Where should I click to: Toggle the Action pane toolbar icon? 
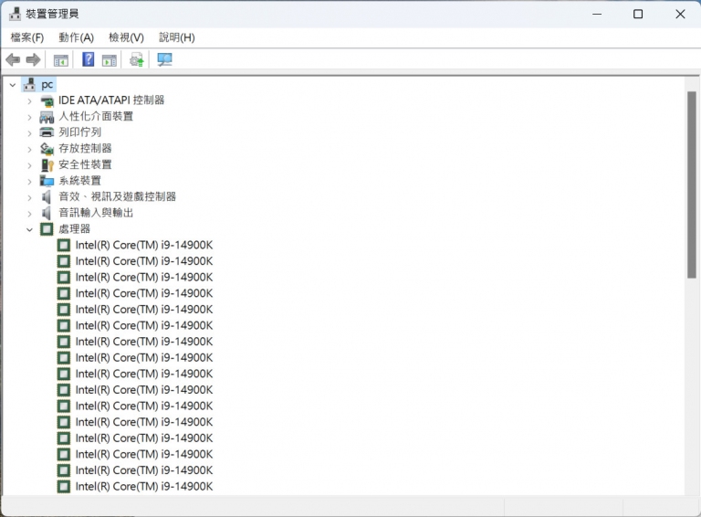(x=110, y=60)
